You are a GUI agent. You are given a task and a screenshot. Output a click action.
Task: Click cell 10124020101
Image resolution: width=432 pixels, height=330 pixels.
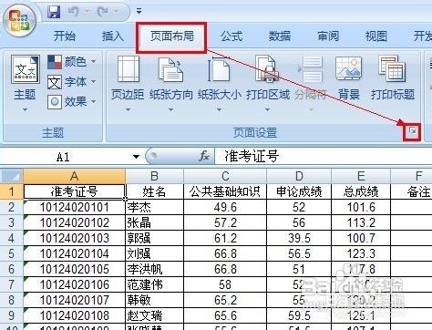tap(75, 207)
